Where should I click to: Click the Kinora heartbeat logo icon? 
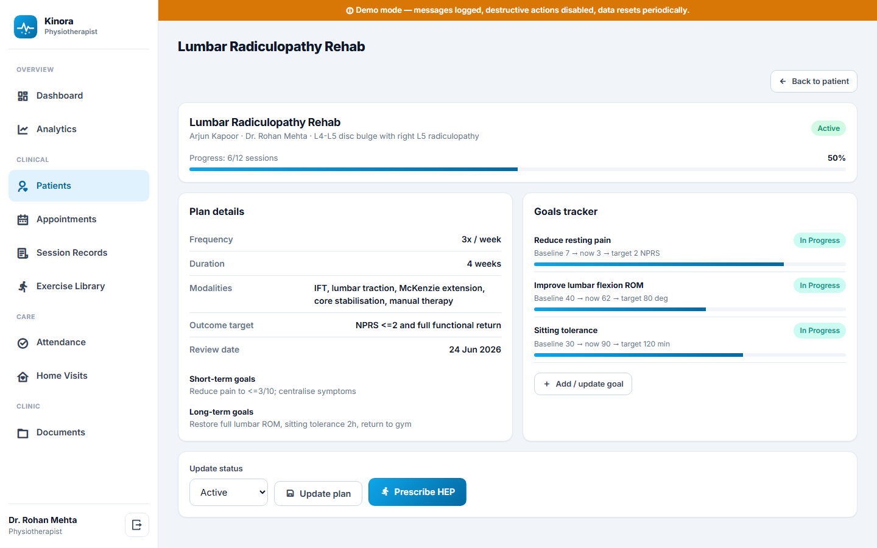click(26, 27)
